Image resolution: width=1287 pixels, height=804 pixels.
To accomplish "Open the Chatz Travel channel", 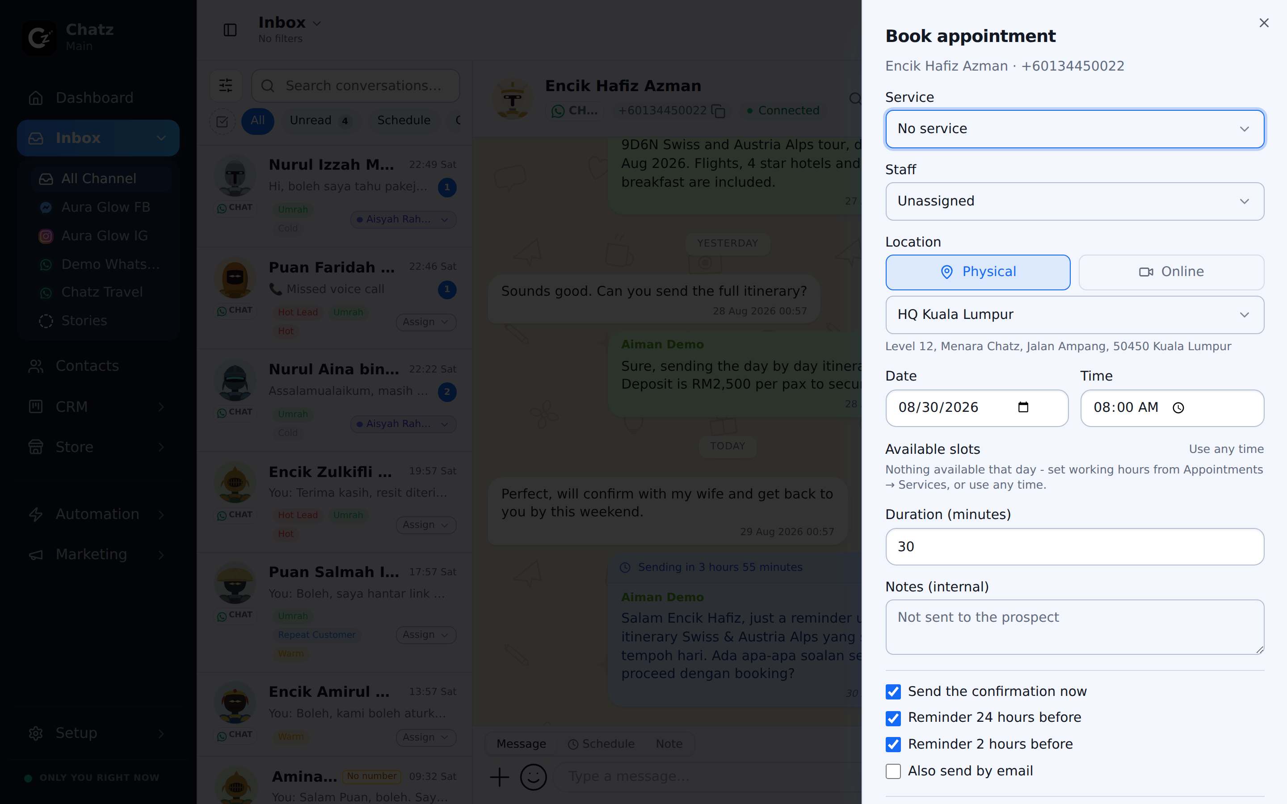I will 100,292.
